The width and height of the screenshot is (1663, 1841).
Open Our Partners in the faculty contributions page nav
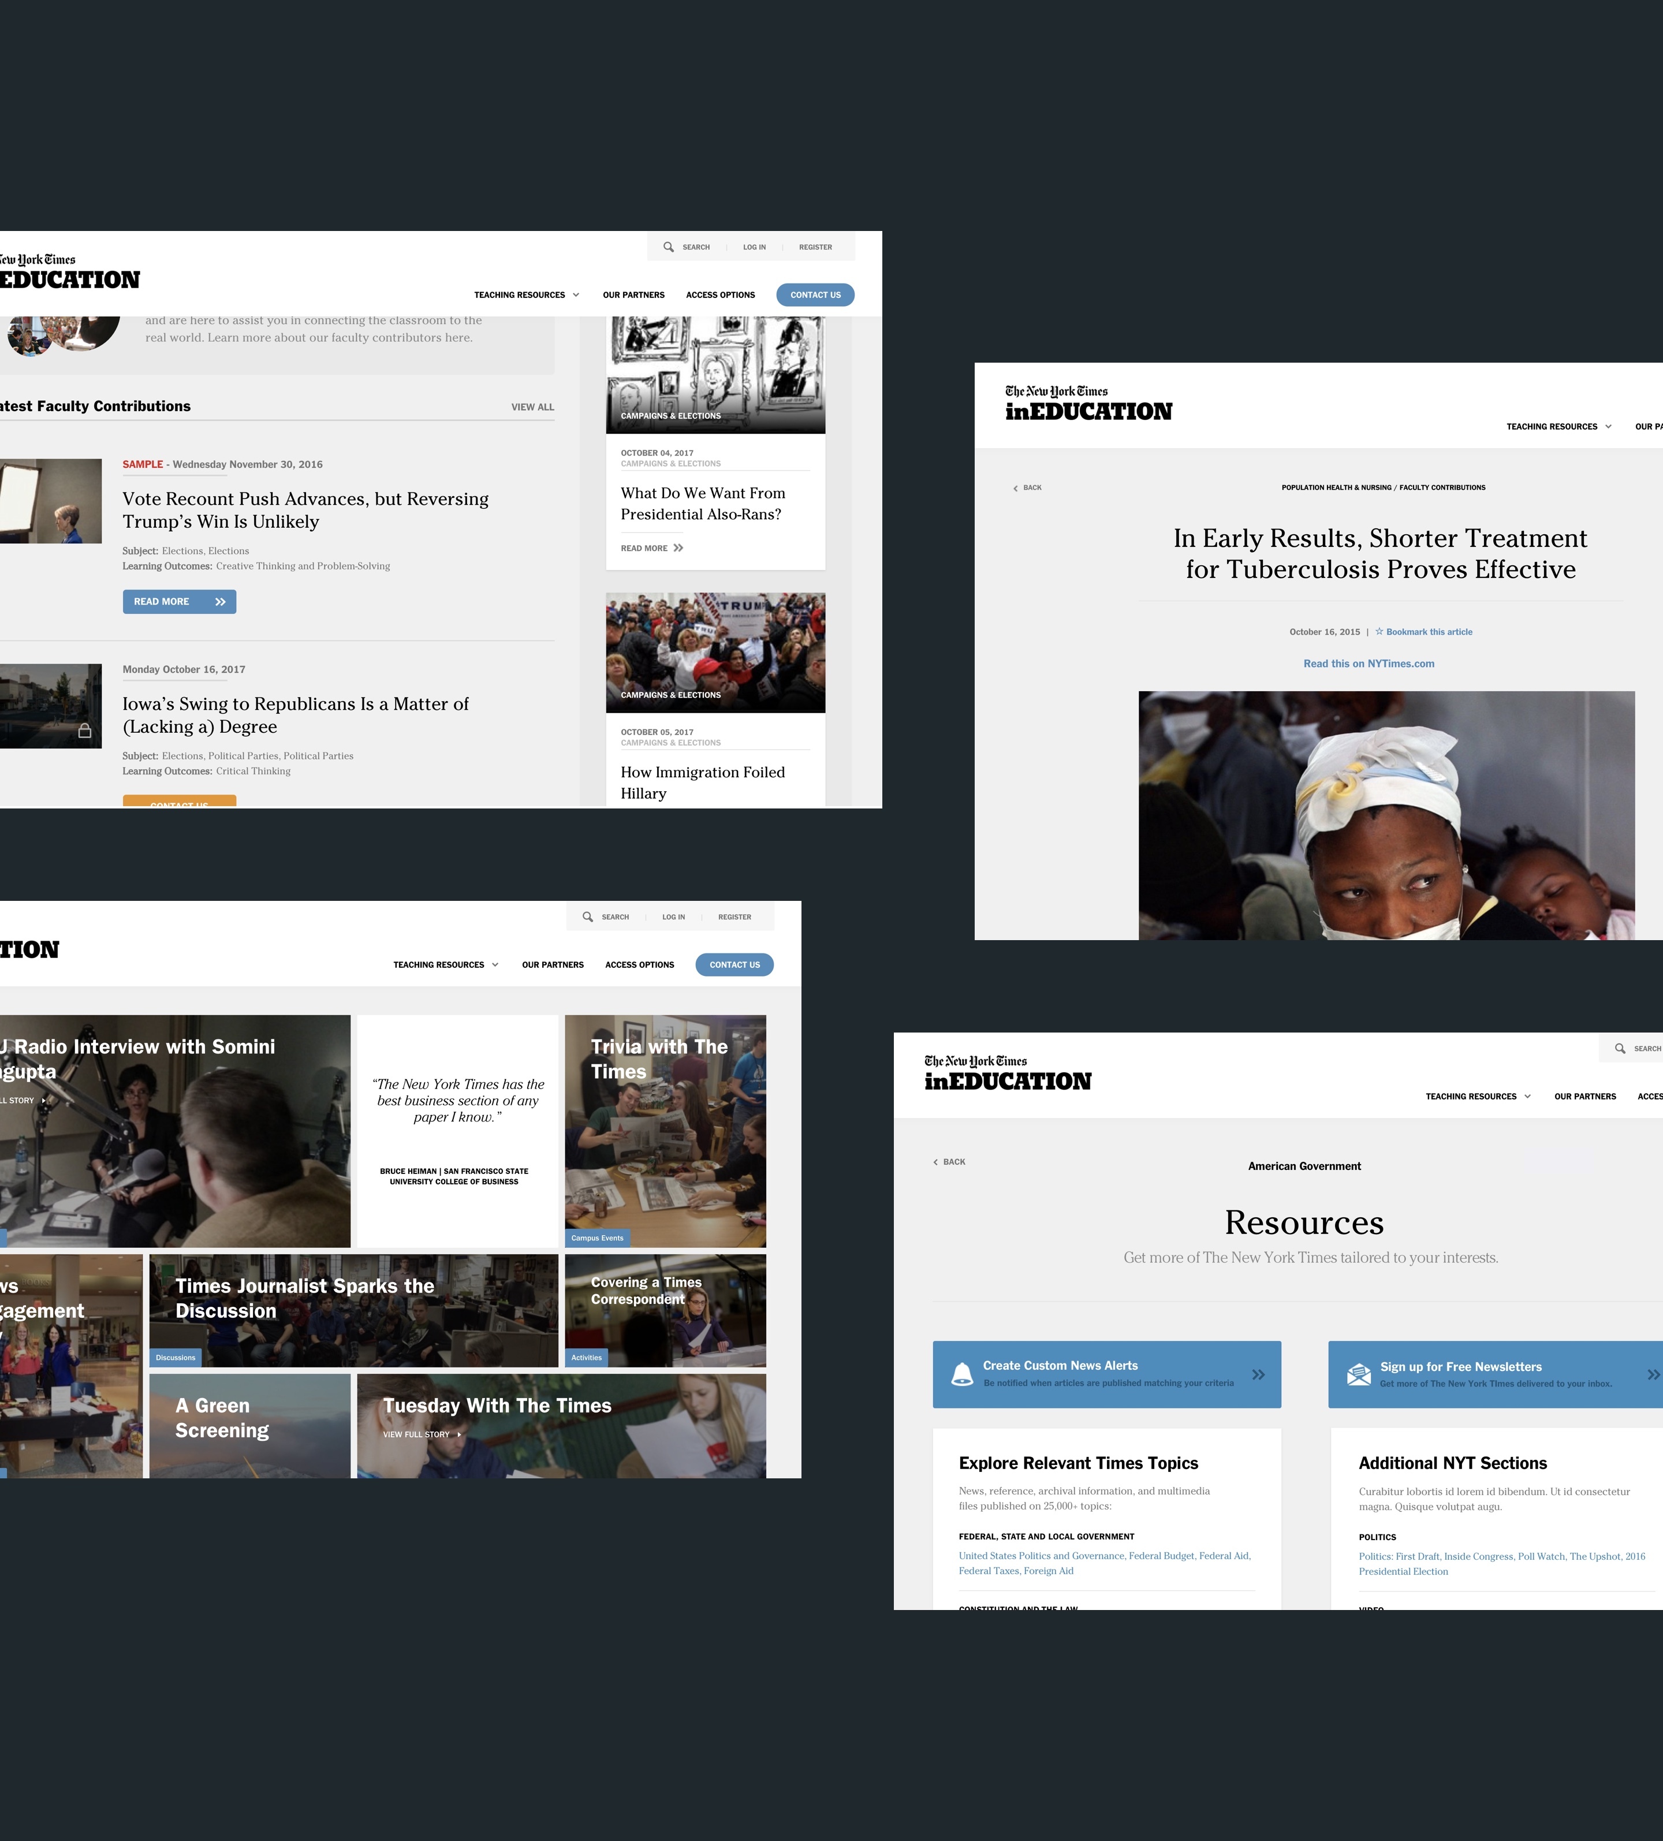click(634, 295)
